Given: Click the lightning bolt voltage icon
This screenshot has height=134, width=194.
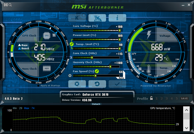Looking at the screenshot, I should pyautogui.click(x=149, y=35).
